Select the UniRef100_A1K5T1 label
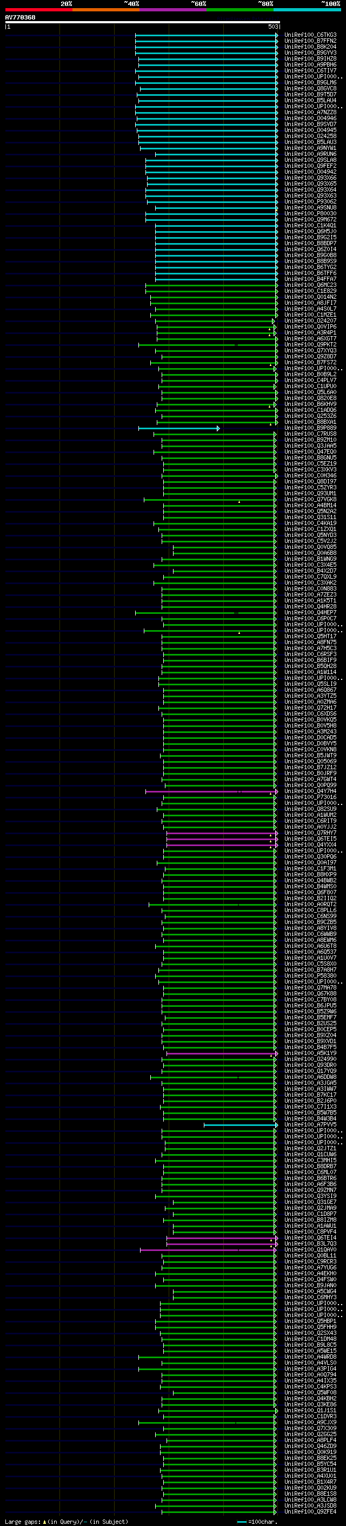 310,601
